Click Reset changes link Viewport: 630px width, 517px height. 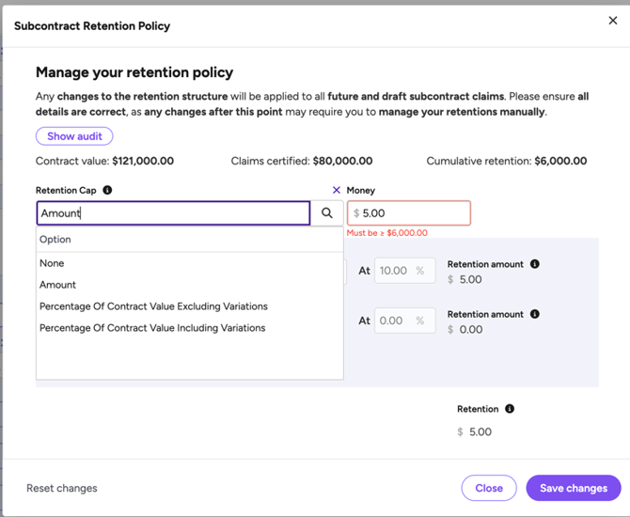coord(62,488)
